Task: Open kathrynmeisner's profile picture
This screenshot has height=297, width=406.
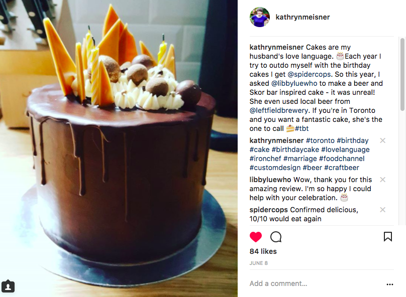Action: coord(260,17)
